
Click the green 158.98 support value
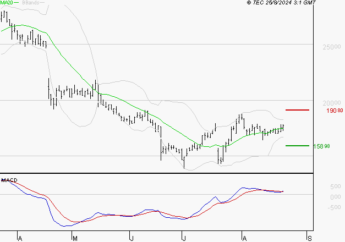[x=321, y=146]
